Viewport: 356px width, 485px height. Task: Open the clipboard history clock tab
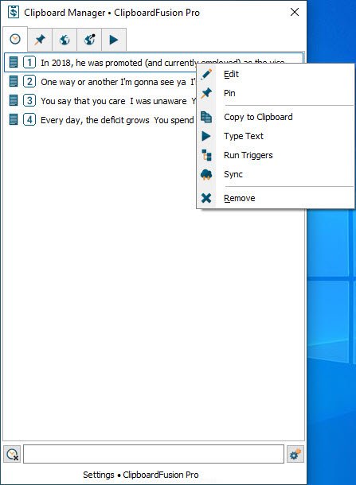point(15,39)
